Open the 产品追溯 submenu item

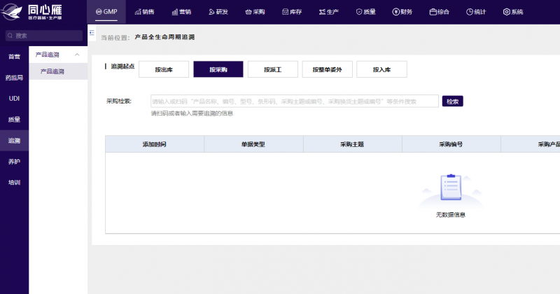(x=58, y=71)
